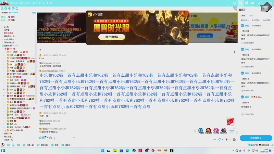Select the 520大作战队 channel
The height and width of the screenshot is (154, 274).
(9, 39)
